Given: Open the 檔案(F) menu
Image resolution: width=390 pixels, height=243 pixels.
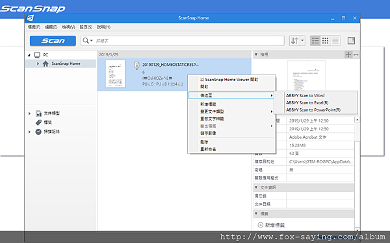Looking at the screenshot, I should pos(34,27).
